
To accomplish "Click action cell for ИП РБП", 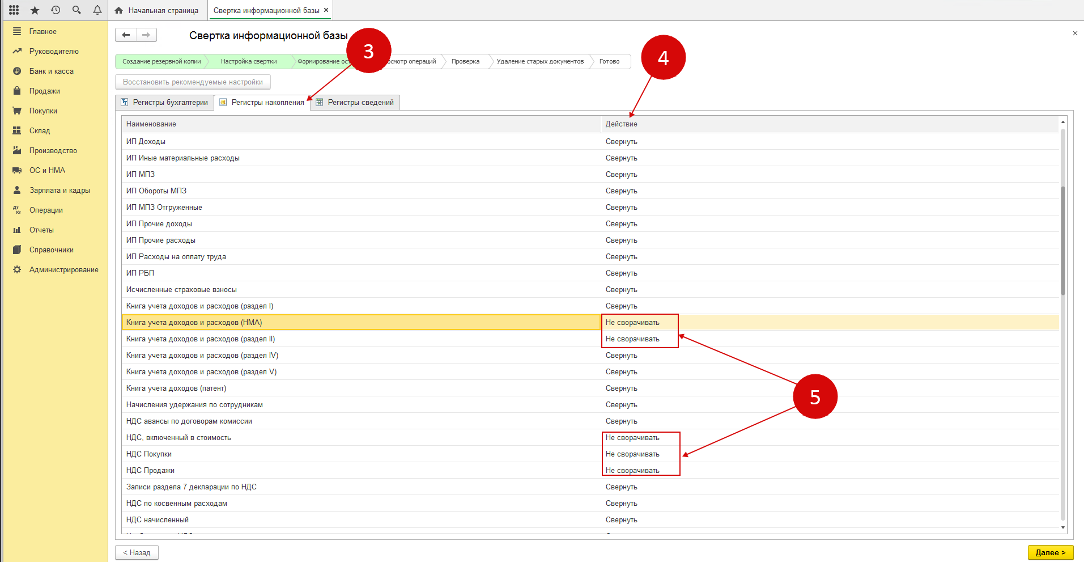I will pos(830,273).
